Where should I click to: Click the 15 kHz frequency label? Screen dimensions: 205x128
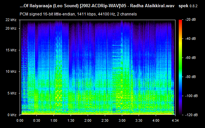click(x=11, y=50)
